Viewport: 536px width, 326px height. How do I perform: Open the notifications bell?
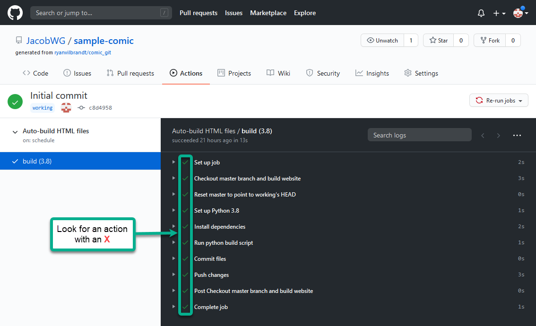pos(481,13)
